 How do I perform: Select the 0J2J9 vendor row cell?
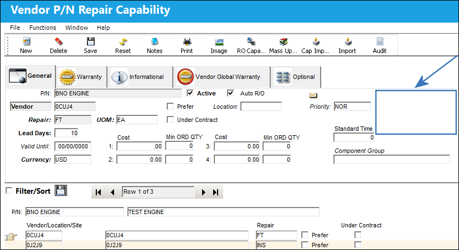tap(44, 245)
